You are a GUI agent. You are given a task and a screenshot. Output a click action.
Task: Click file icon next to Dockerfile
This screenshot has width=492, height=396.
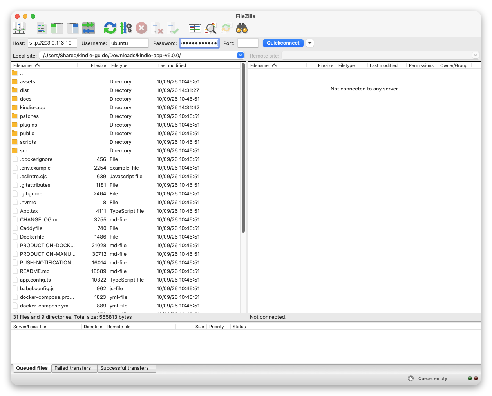click(x=15, y=237)
